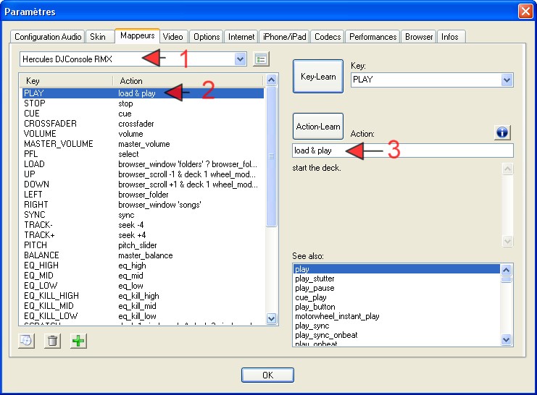Screen dimensions: 537x395
Task: Click the reset mapping icon beside trash
Action: [27, 341]
